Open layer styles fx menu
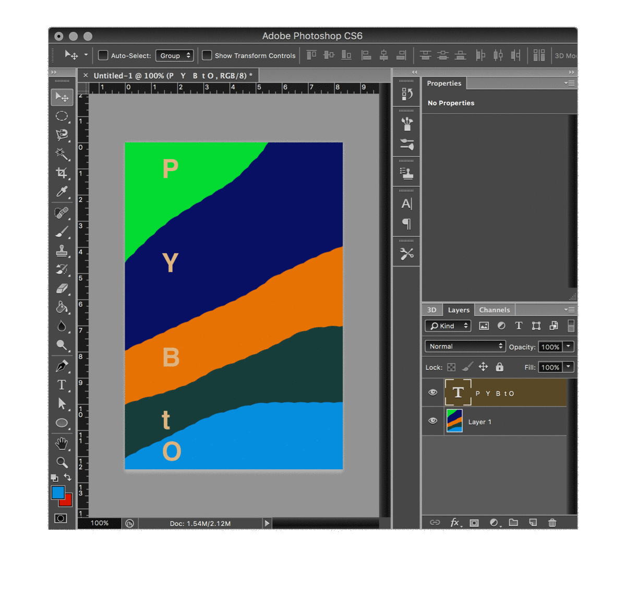The image size is (626, 595). [x=455, y=522]
